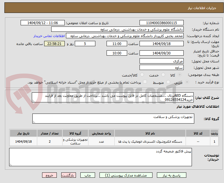224x183 pixels.
Task: Click the خروج exit button
Action: pyautogui.click(x=49, y=175)
